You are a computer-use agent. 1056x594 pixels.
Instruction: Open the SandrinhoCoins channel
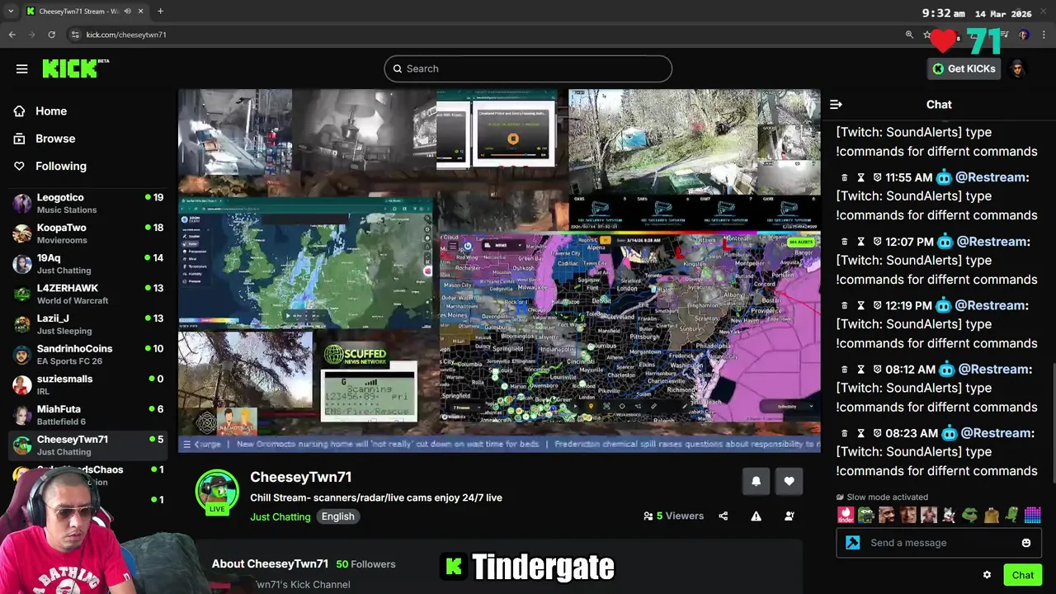[x=88, y=355]
